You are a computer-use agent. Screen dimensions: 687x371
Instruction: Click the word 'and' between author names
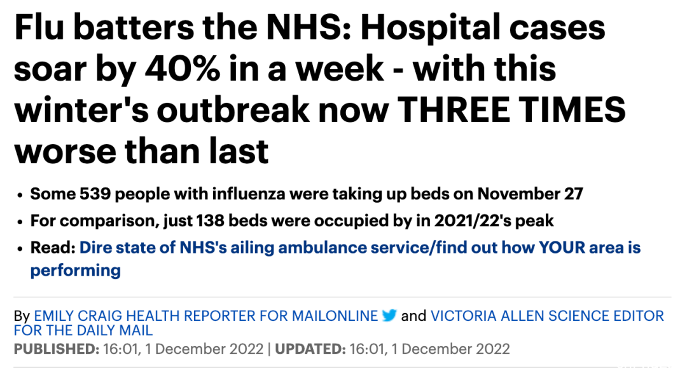(413, 316)
